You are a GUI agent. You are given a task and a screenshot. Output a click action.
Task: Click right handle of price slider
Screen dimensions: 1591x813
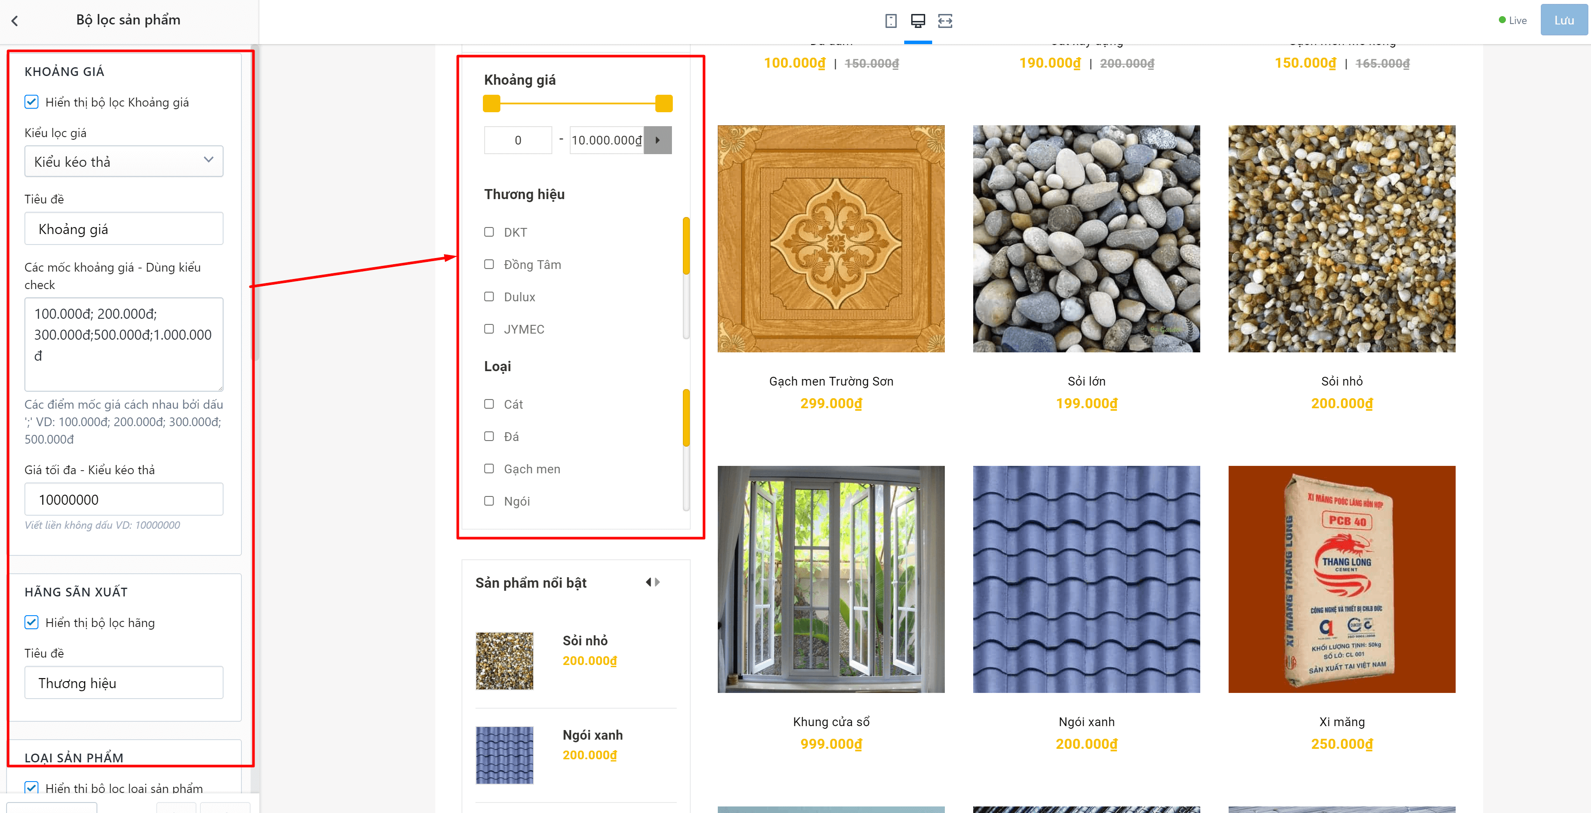pos(664,104)
